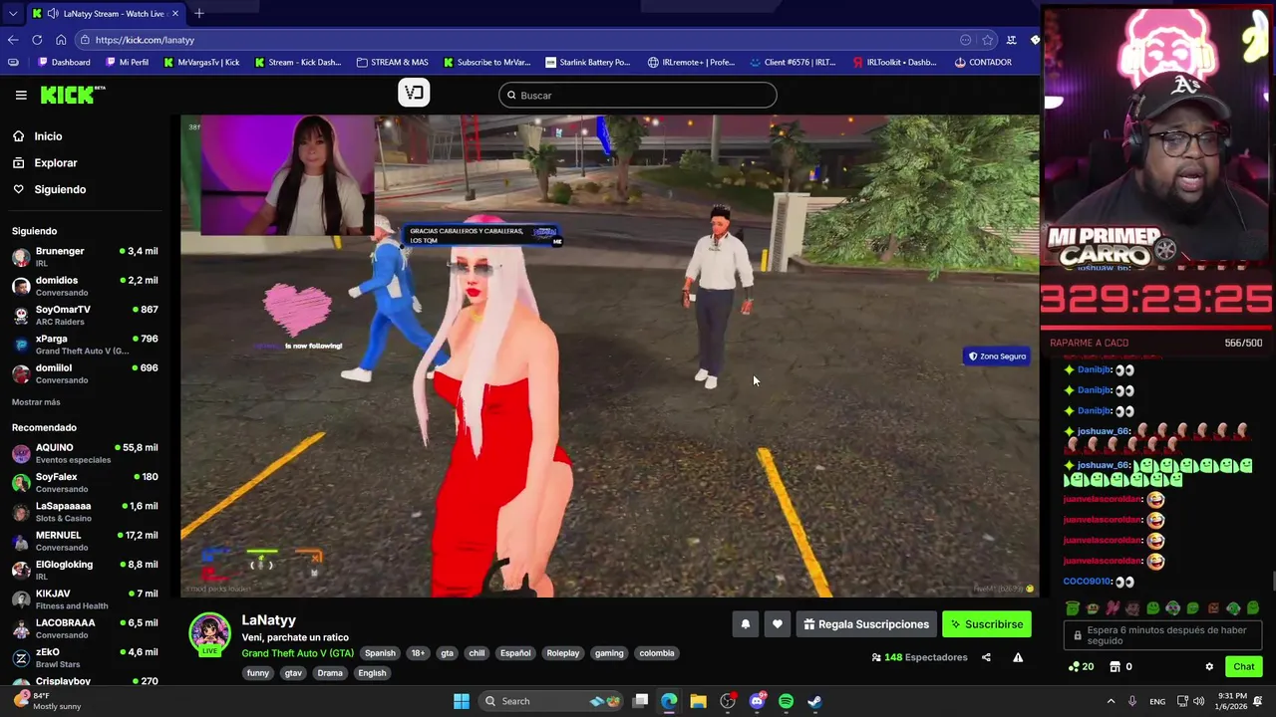The image size is (1276, 717).
Task: Open ElGlogloking recommended channel
Action: [x=86, y=570]
